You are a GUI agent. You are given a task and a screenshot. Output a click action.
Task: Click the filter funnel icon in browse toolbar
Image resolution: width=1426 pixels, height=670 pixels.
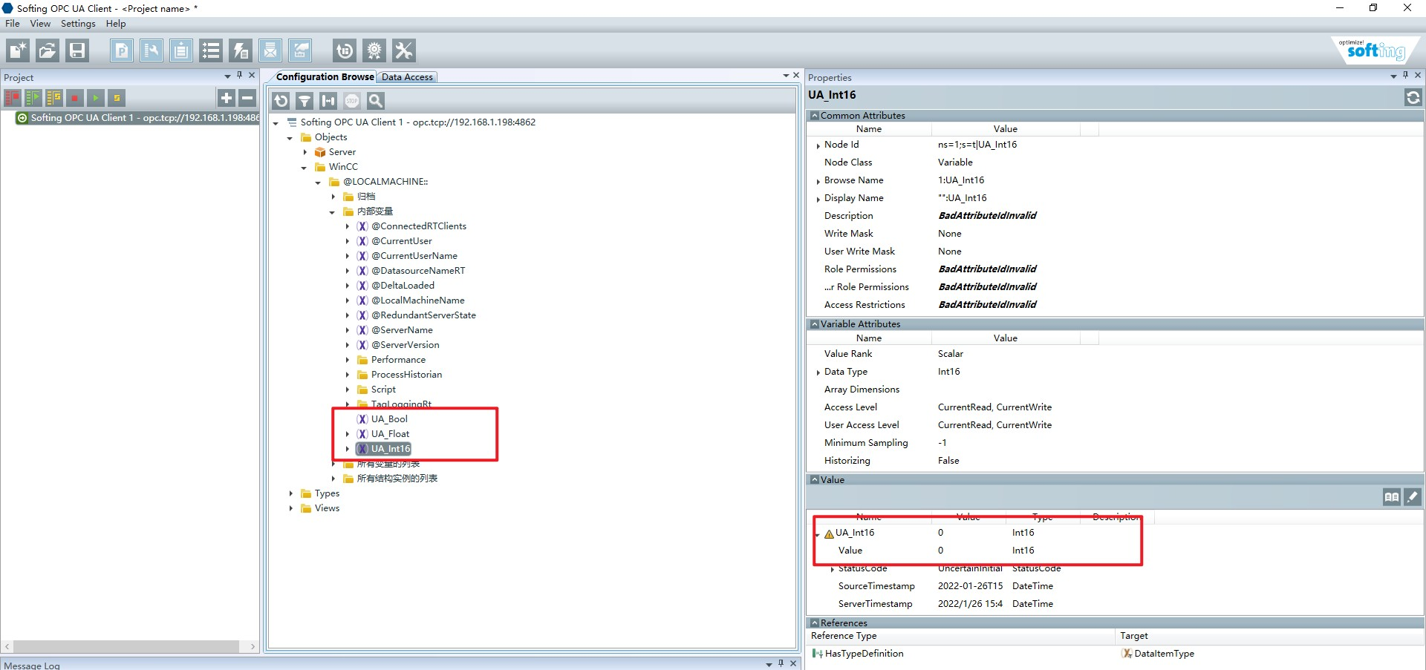[x=305, y=100]
